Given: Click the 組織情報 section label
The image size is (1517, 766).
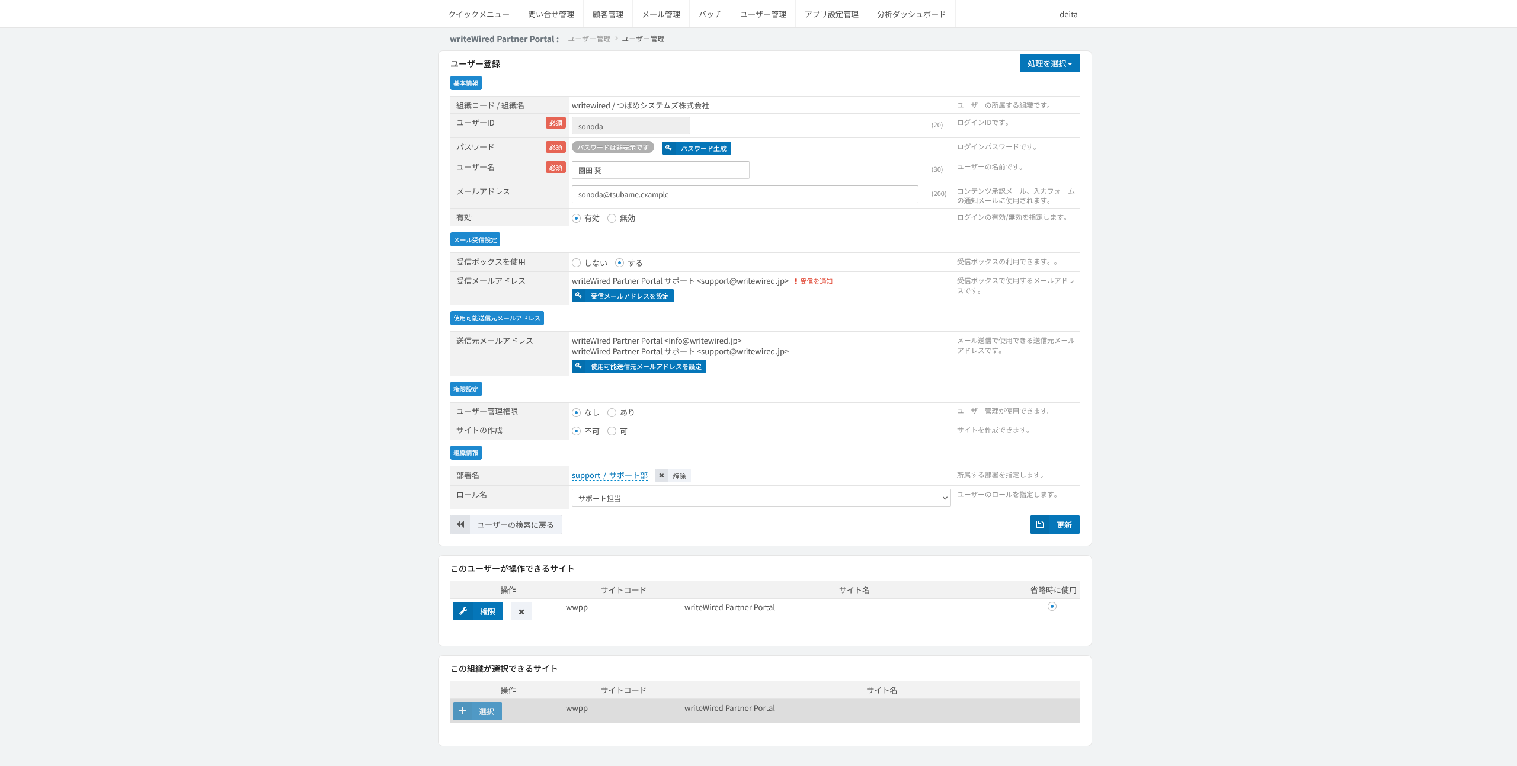Looking at the screenshot, I should point(466,453).
